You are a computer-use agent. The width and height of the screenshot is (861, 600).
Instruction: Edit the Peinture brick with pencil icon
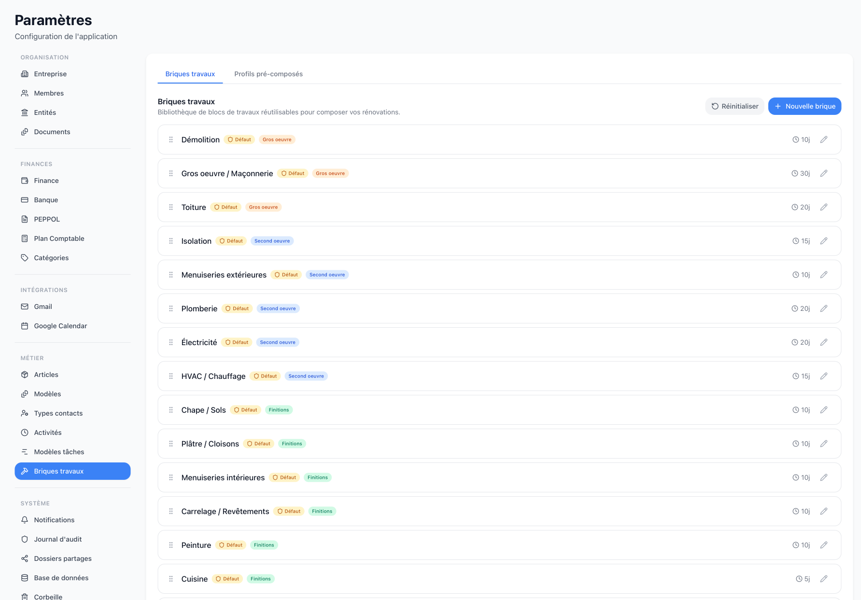coord(824,545)
